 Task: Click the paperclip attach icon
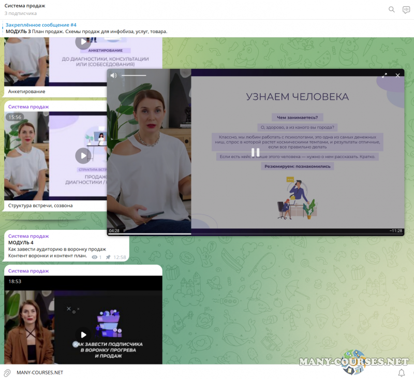pyautogui.click(x=7, y=372)
